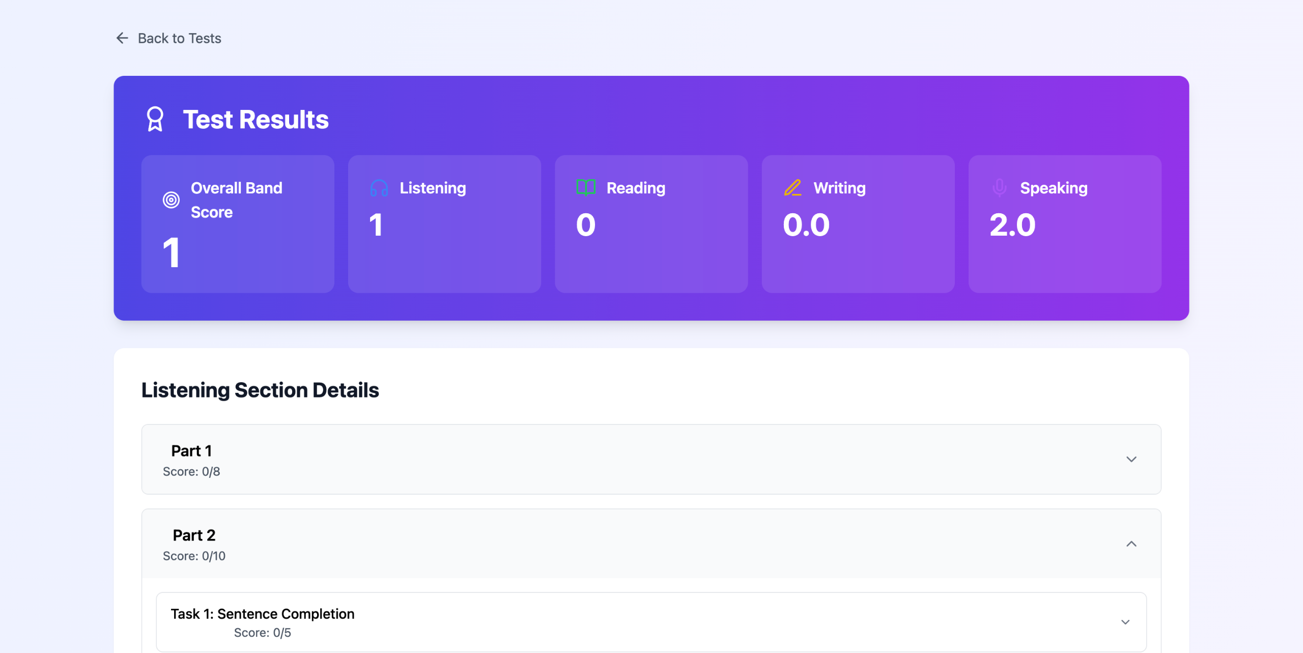1303x653 pixels.
Task: Click the Reading score value 0
Action: [586, 224]
